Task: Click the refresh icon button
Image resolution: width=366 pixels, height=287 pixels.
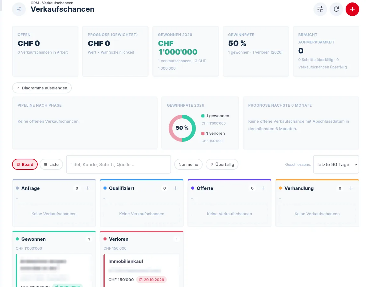Action: tap(336, 9)
